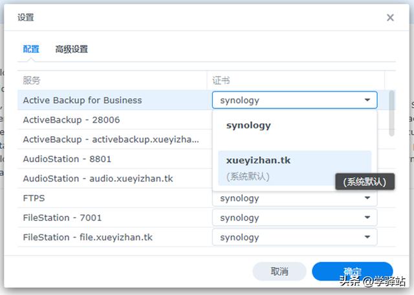The image size is (414, 295).
Task: Click the 取消 button
Action: [279, 271]
